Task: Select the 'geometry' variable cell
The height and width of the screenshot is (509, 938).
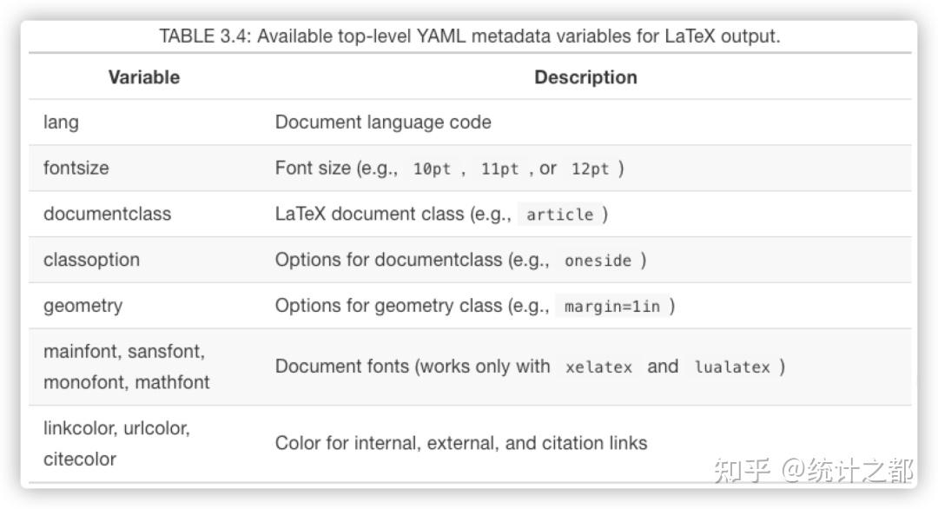Action: (x=83, y=306)
